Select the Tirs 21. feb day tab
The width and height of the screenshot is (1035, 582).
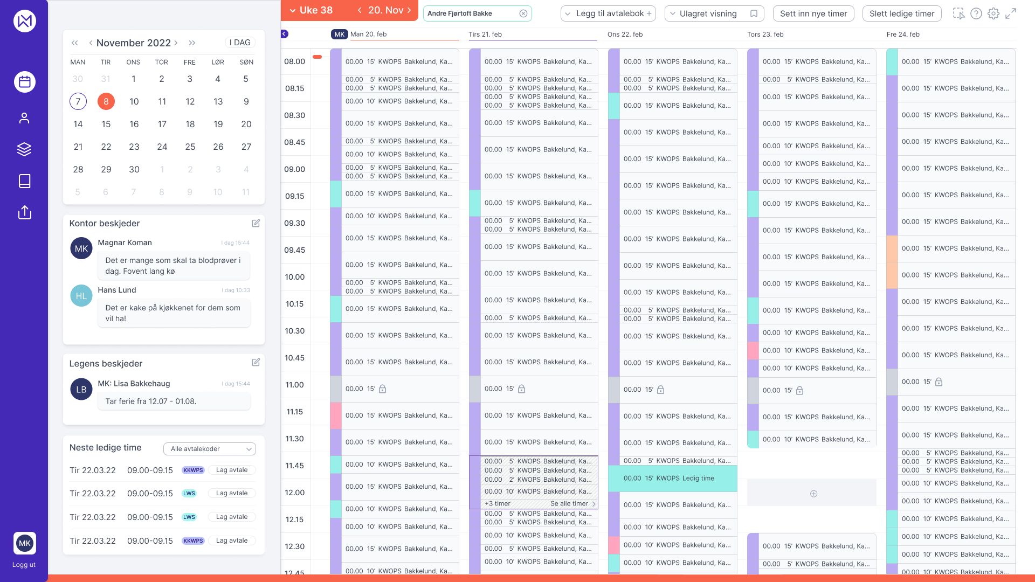(x=485, y=34)
